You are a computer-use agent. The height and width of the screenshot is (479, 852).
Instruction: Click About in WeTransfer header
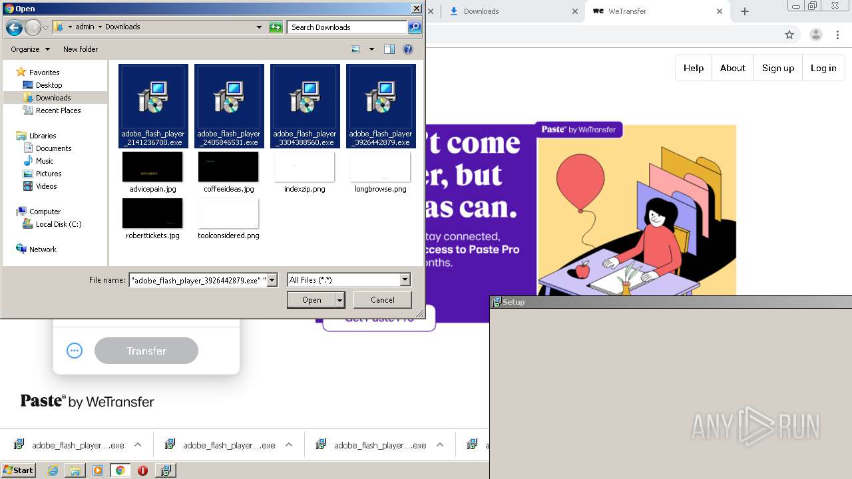[x=733, y=68]
